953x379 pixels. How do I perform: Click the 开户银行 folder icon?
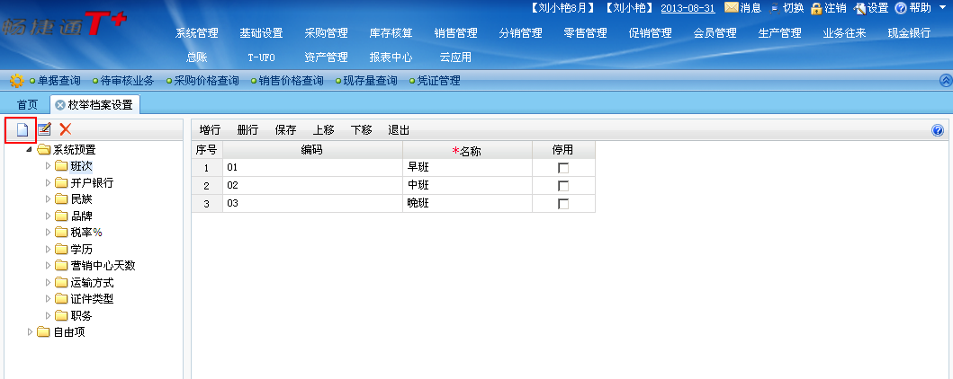[61, 182]
